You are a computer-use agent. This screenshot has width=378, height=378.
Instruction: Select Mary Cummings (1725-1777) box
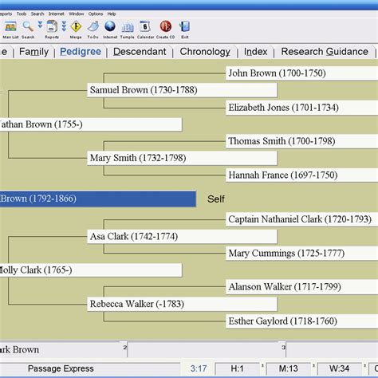point(302,254)
